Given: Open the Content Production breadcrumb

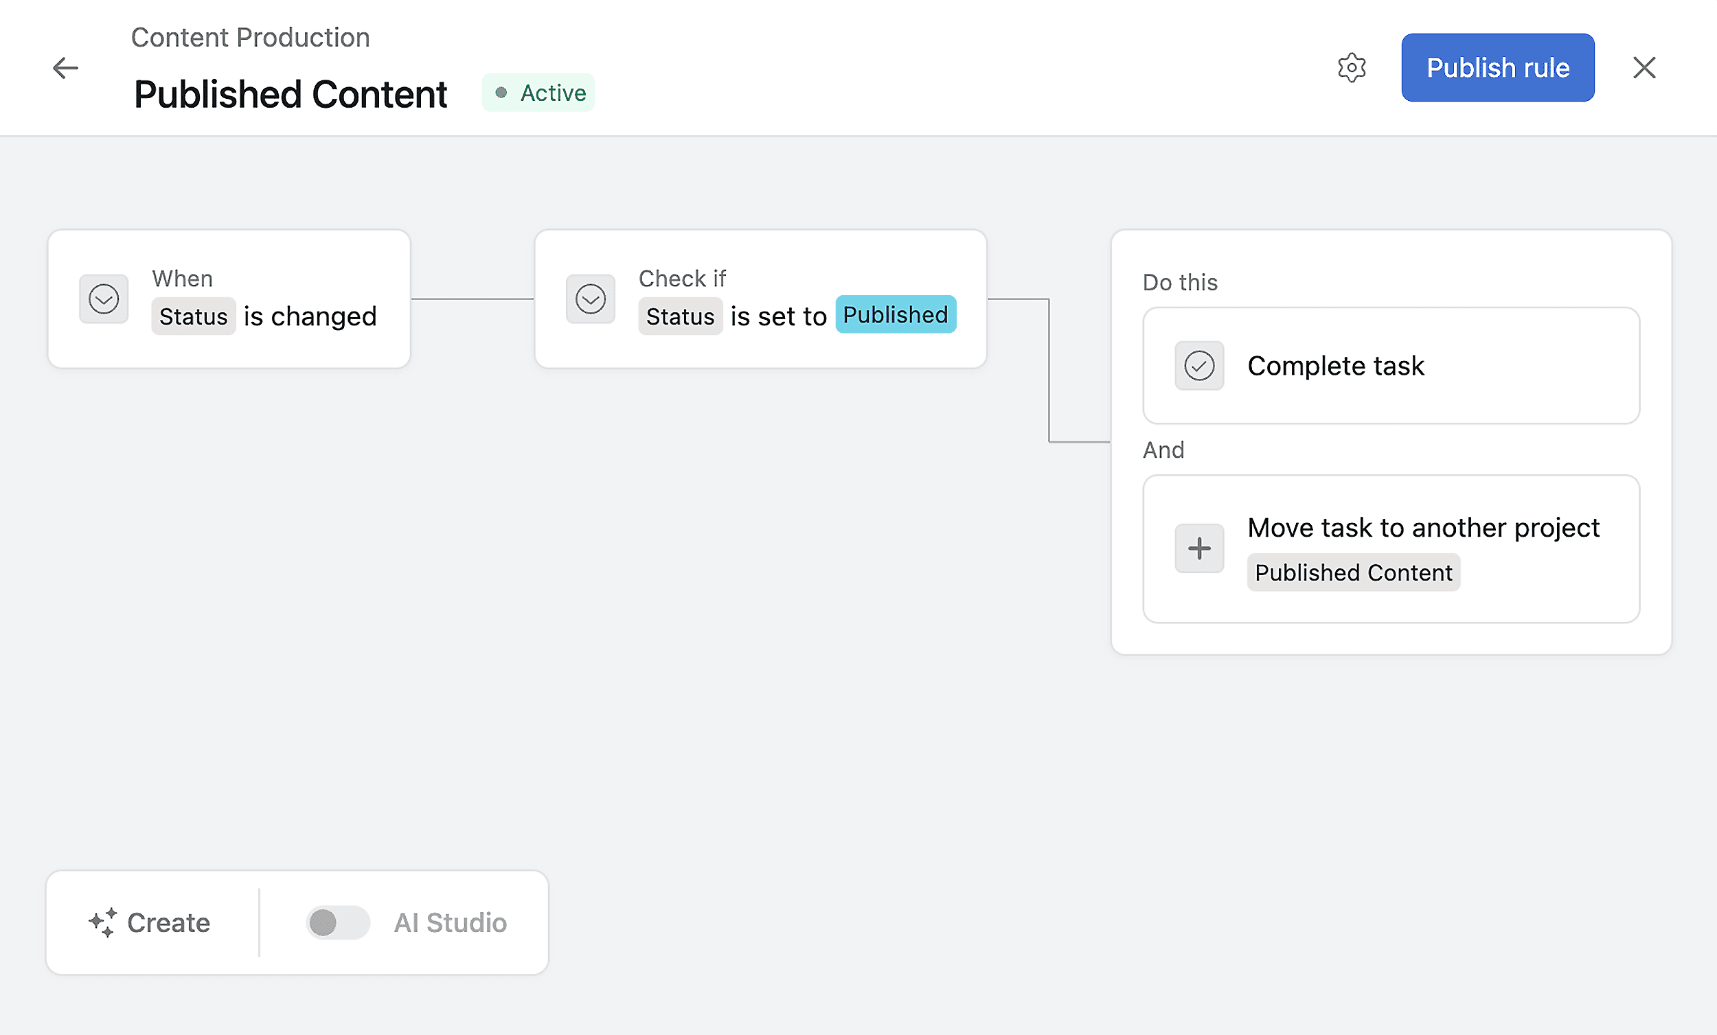Looking at the screenshot, I should click(x=251, y=37).
